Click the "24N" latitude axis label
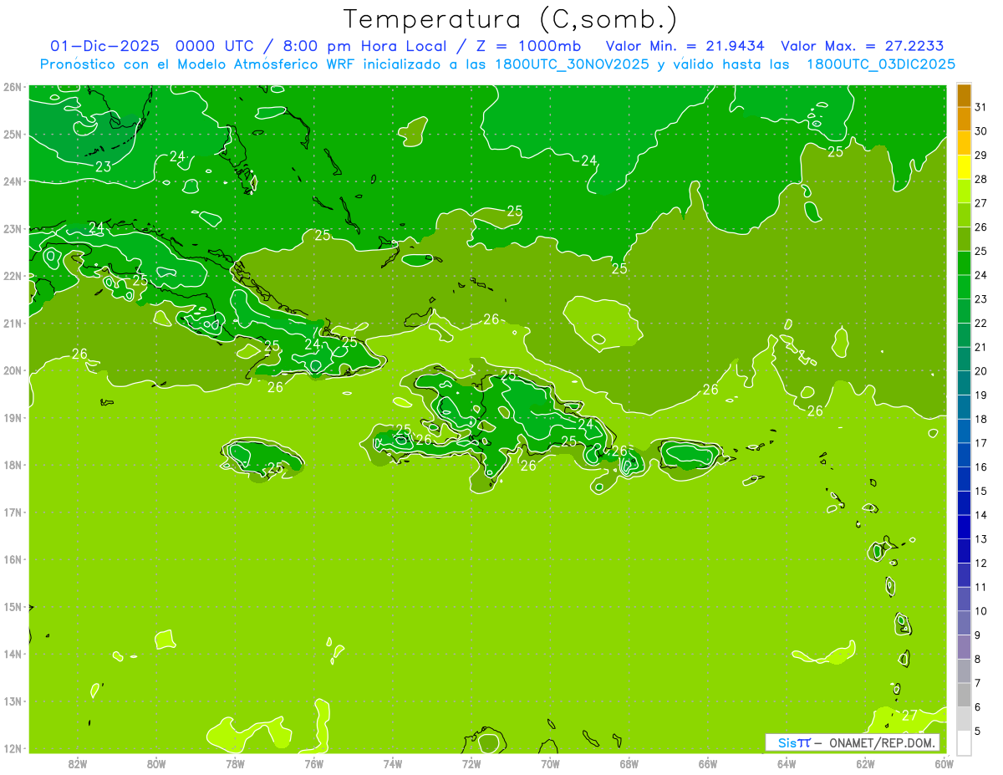This screenshot has height=775, width=1003. [12, 181]
